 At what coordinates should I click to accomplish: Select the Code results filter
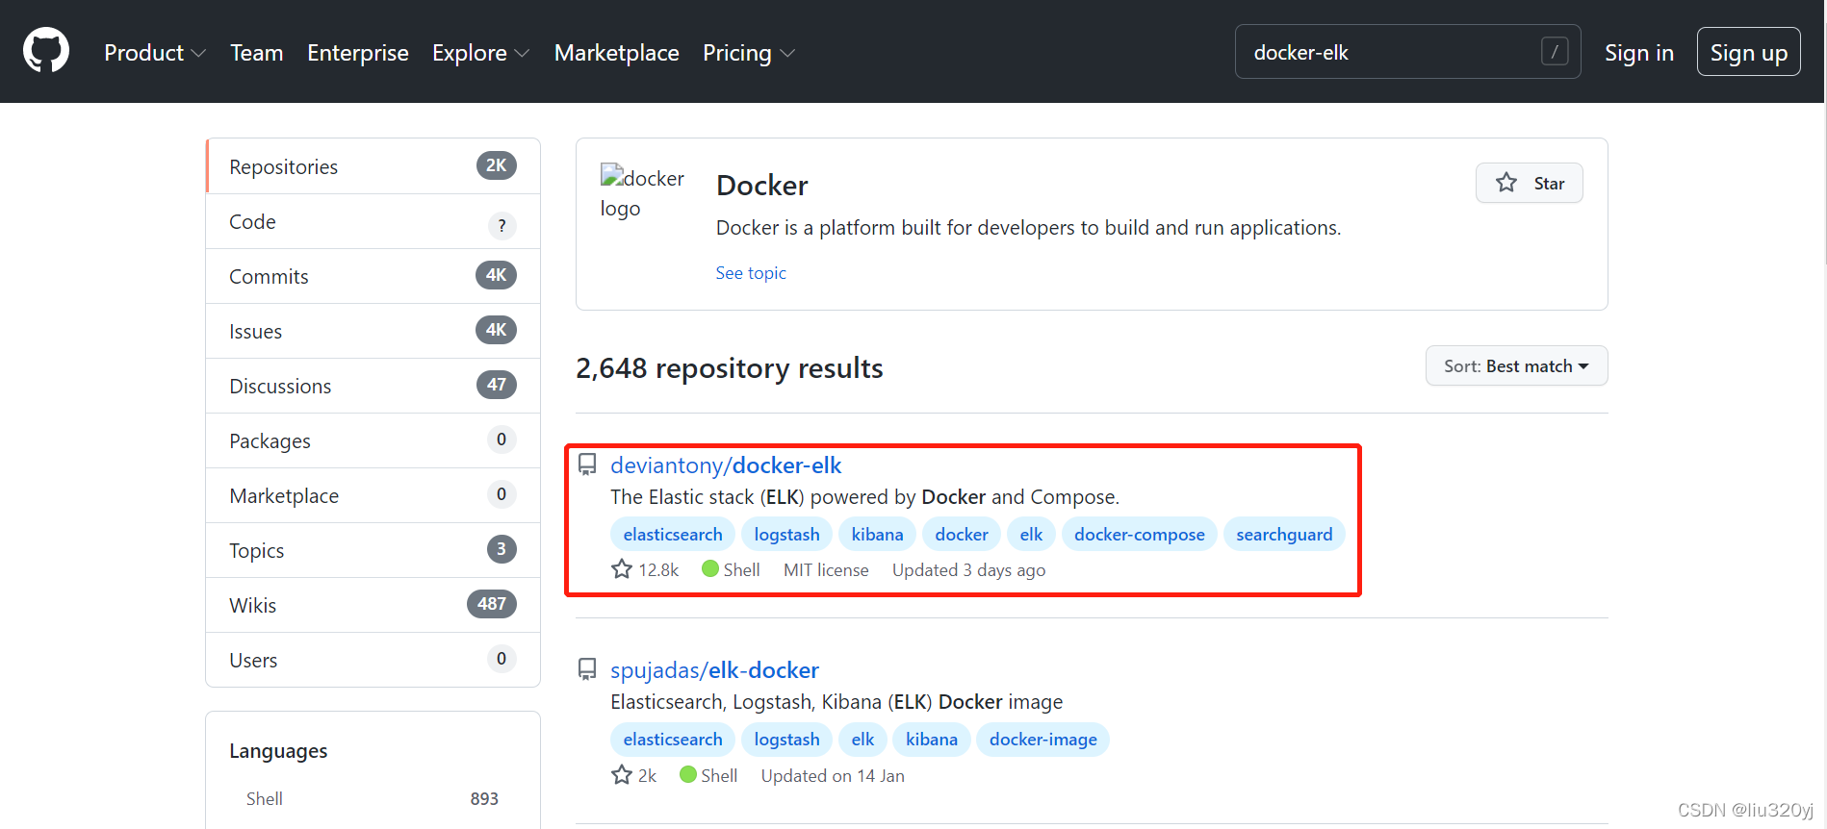pos(373,221)
